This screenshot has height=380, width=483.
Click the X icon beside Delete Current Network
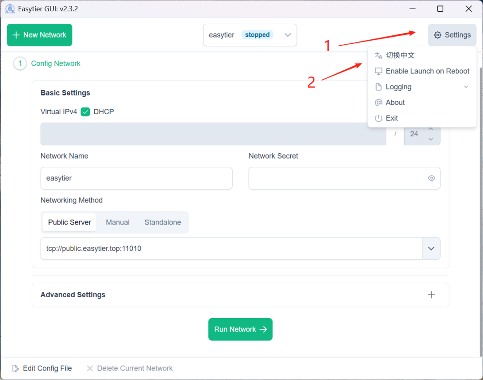pyautogui.click(x=89, y=368)
